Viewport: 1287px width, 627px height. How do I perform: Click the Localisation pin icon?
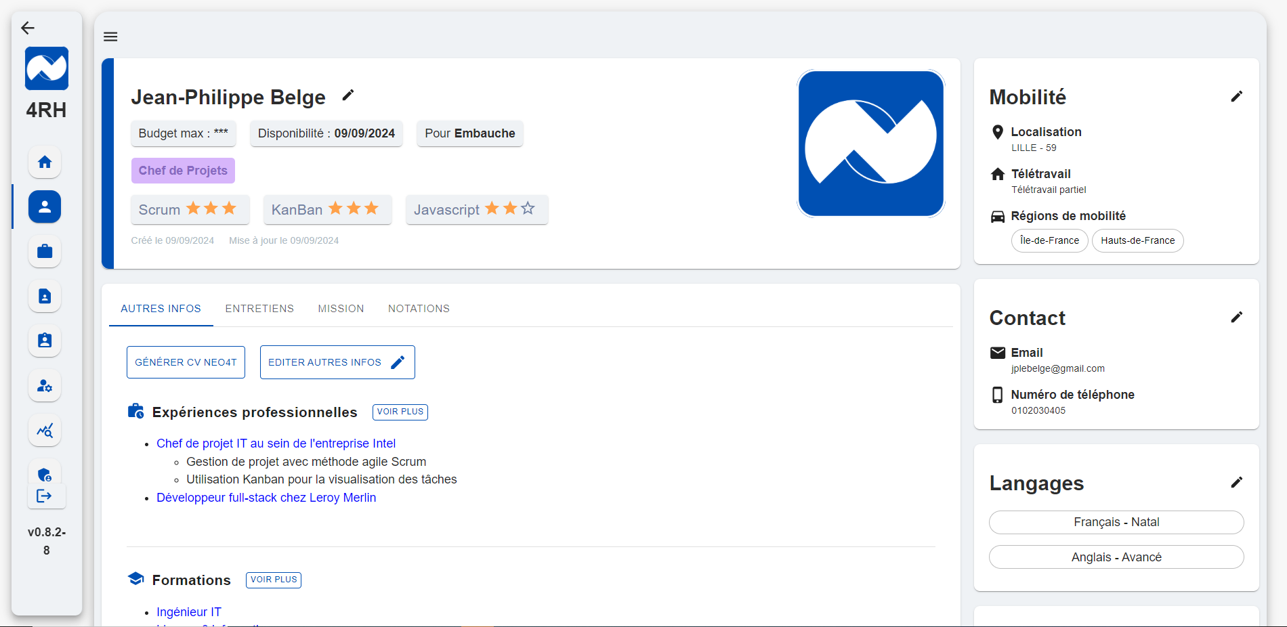tap(997, 132)
